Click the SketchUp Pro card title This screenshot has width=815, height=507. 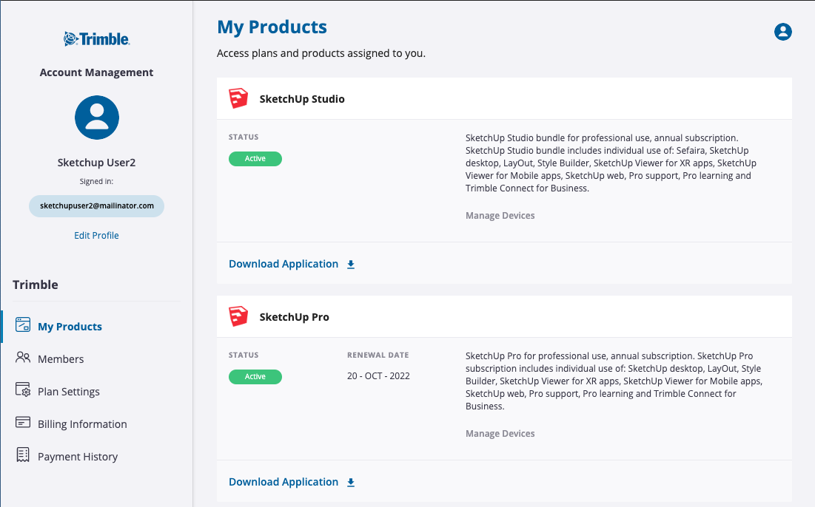(294, 317)
